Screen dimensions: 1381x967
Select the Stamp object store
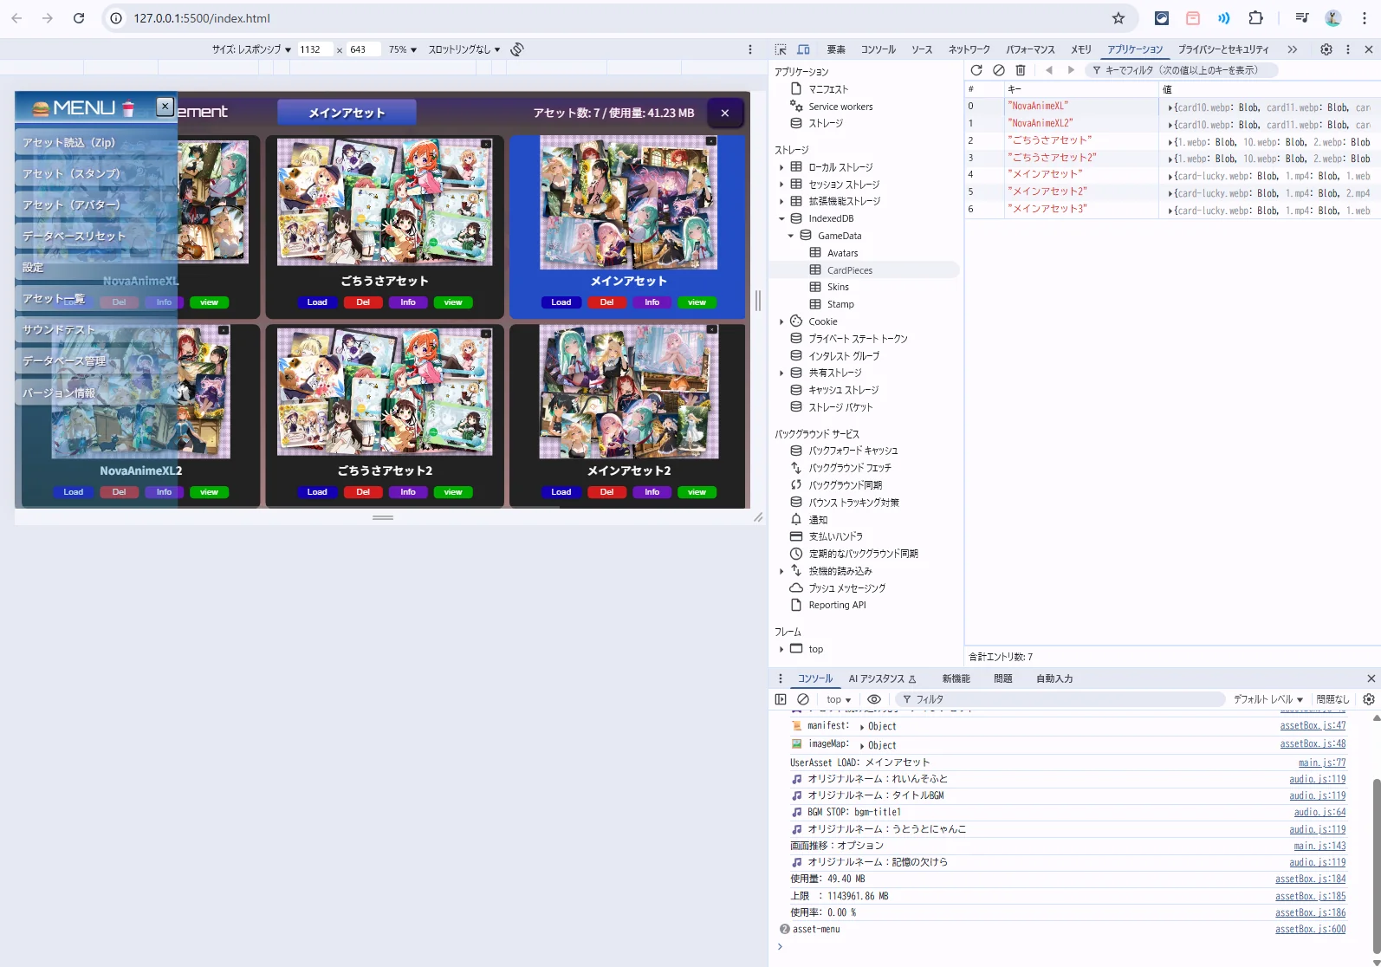coord(840,304)
